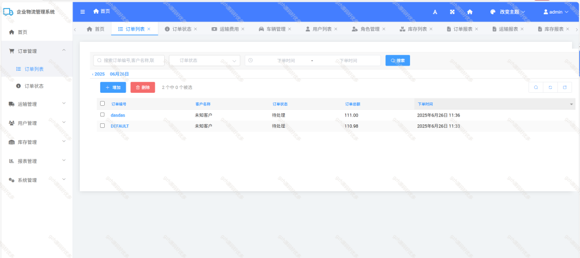Select the dasdas order checkbox
Viewport: 580px width, 258px height.
point(103,115)
